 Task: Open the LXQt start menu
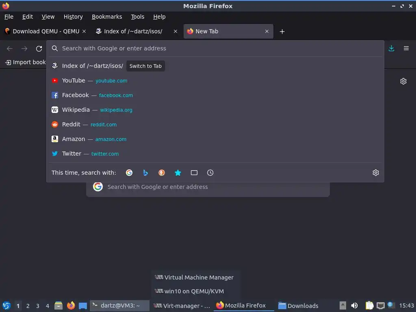pyautogui.click(x=6, y=305)
